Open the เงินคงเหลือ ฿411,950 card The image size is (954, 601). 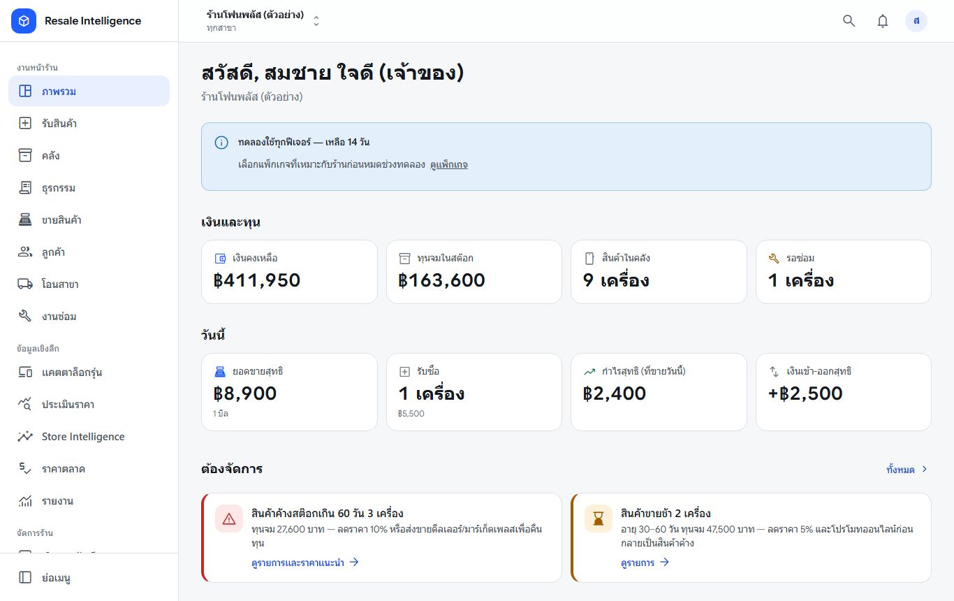tap(289, 272)
